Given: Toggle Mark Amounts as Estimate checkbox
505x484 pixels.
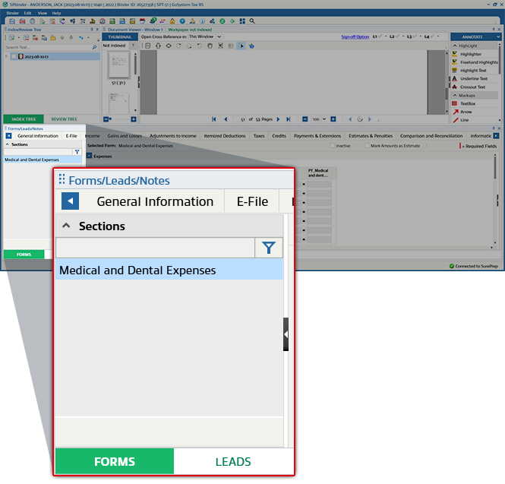Looking at the screenshot, I should [x=367, y=146].
